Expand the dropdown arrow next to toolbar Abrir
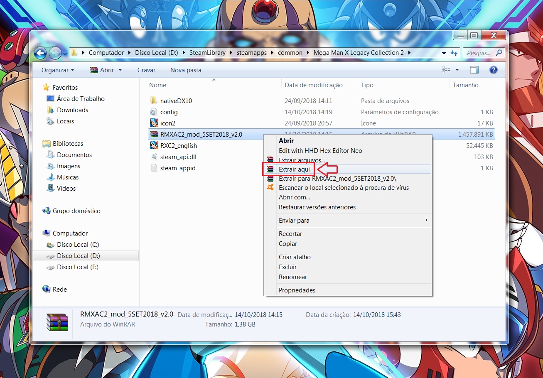The image size is (543, 378). 120,70
